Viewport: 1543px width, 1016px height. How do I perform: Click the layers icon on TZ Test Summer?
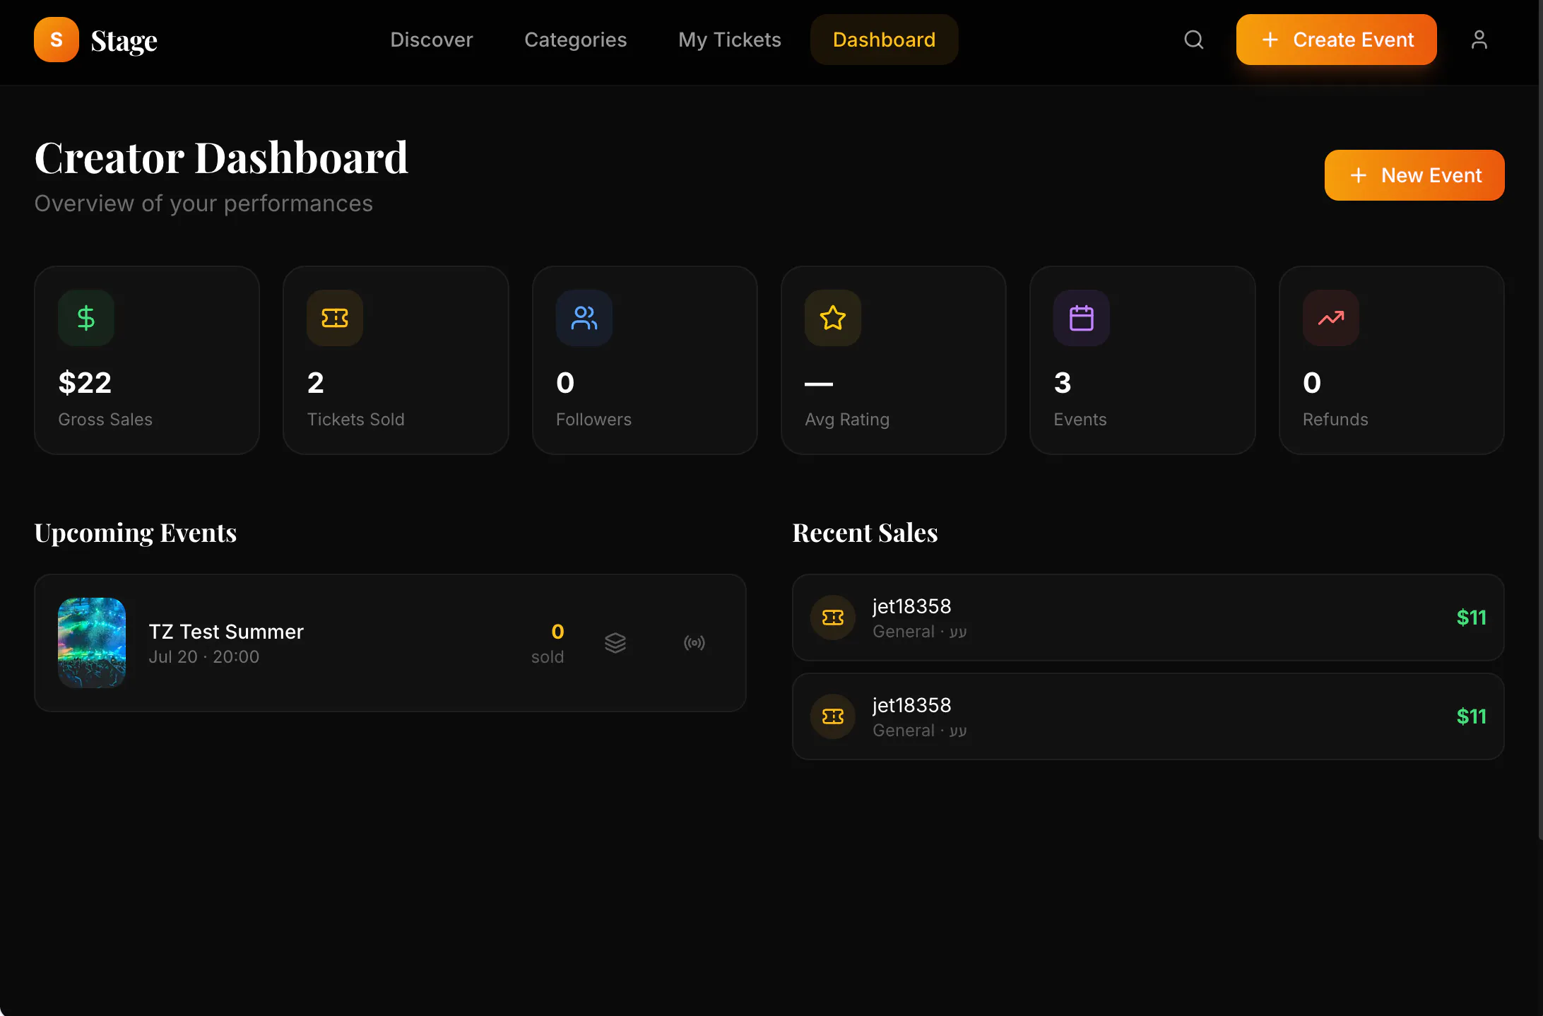pyautogui.click(x=615, y=643)
